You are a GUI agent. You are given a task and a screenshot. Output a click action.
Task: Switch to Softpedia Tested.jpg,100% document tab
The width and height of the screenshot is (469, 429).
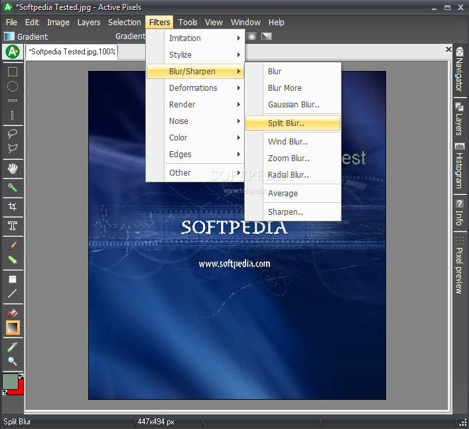point(72,52)
